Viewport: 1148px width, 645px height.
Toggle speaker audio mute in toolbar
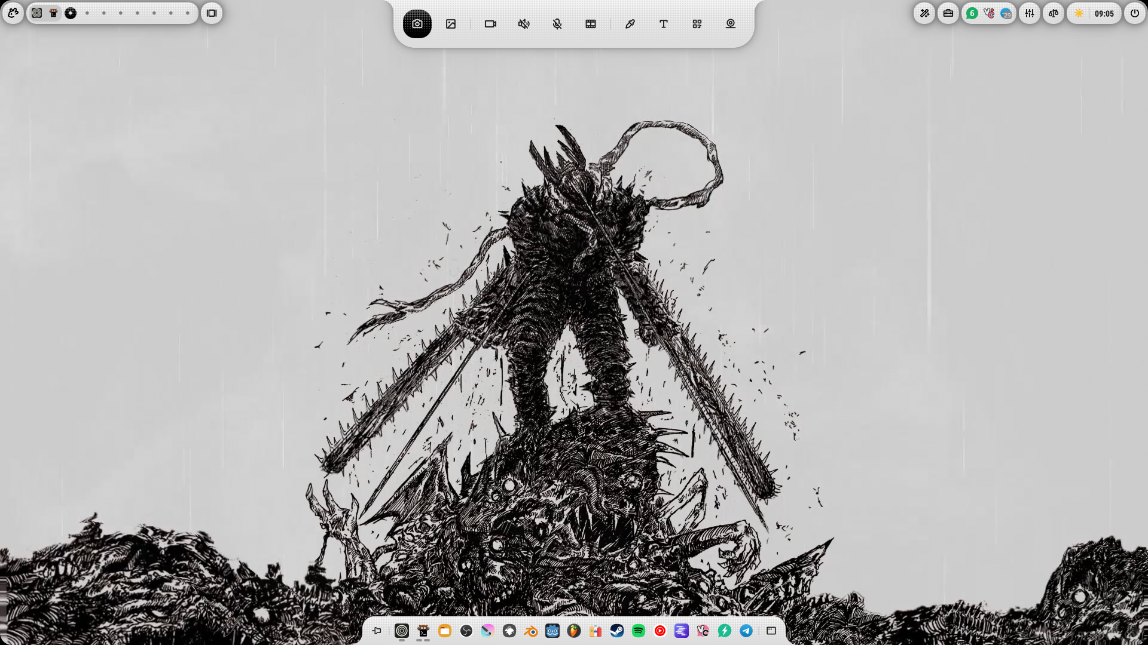tap(524, 24)
